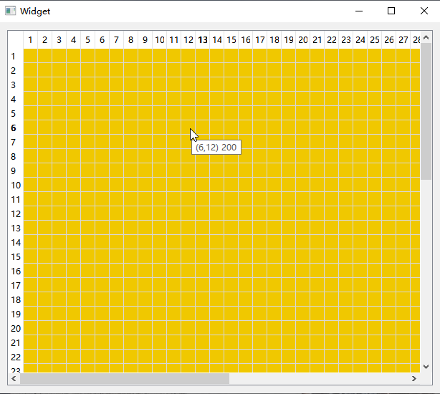The height and width of the screenshot is (394, 440).
Task: Select row header 19
Action: coord(16,314)
